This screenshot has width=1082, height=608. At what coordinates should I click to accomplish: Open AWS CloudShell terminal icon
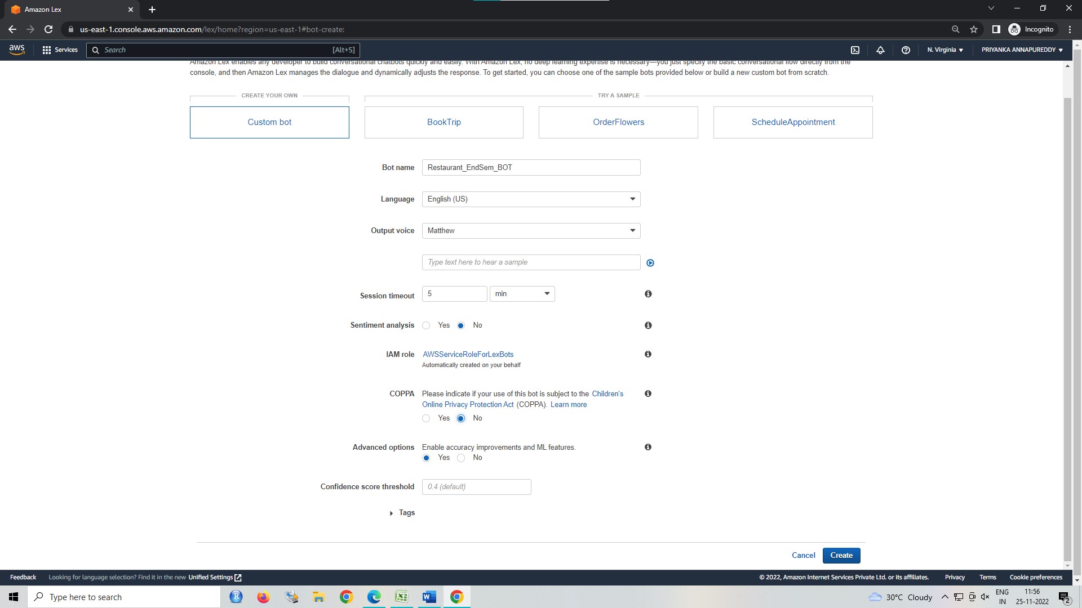[x=855, y=50]
